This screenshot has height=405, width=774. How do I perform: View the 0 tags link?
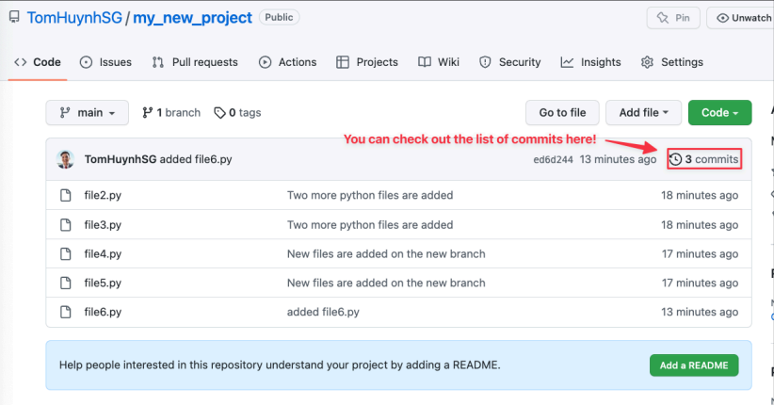237,113
